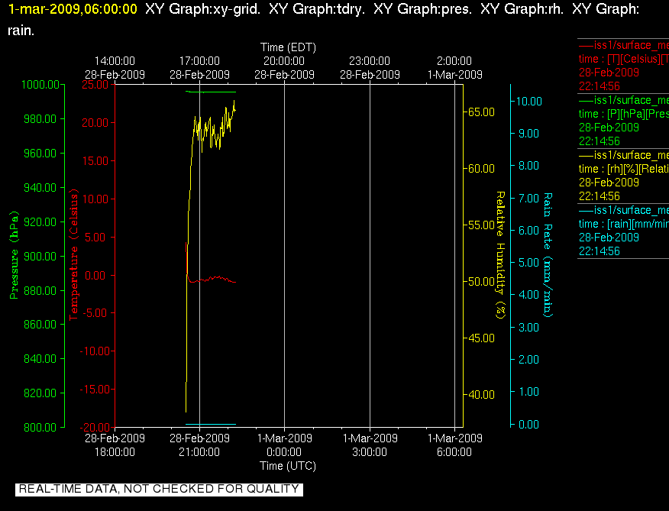Click the timestamp 1-mar-2009,06:00:00 in the title
Screen dimensions: 669x511
pos(73,9)
